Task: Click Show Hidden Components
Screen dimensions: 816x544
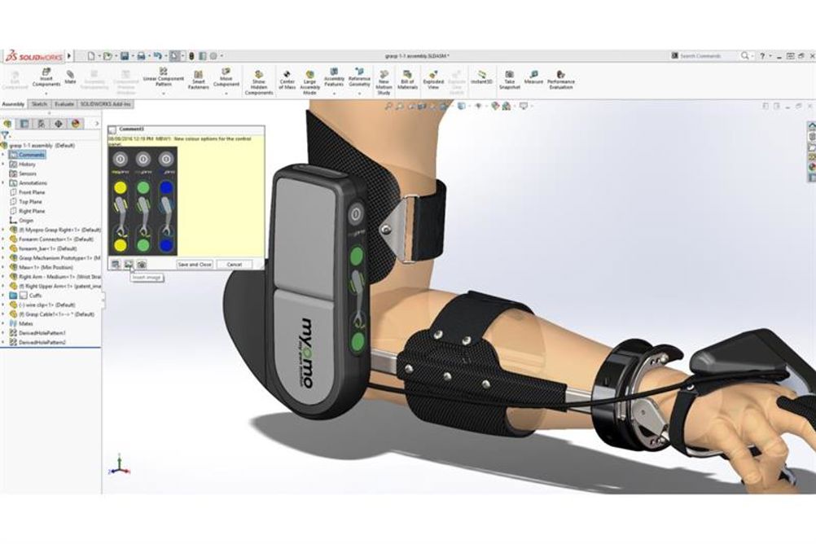Action: pyautogui.click(x=259, y=83)
